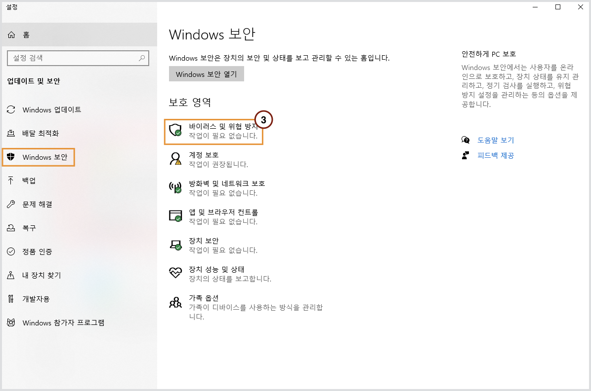
Task: Click the 계정 보호 person warning icon
Action: coord(175,159)
